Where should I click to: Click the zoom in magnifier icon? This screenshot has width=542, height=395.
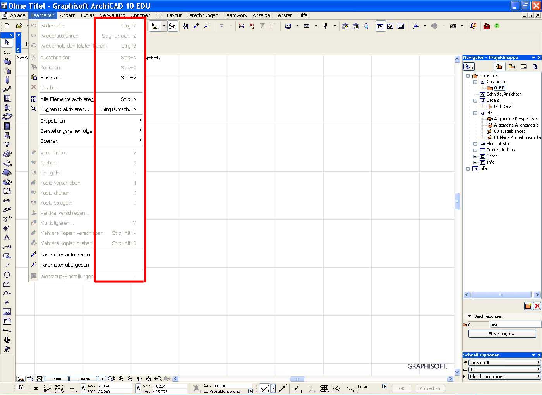(x=121, y=379)
